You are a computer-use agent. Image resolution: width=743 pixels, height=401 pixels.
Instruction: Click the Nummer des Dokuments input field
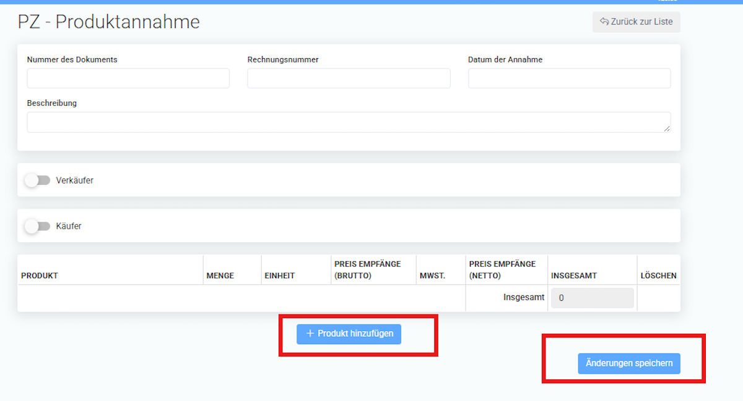[128, 78]
